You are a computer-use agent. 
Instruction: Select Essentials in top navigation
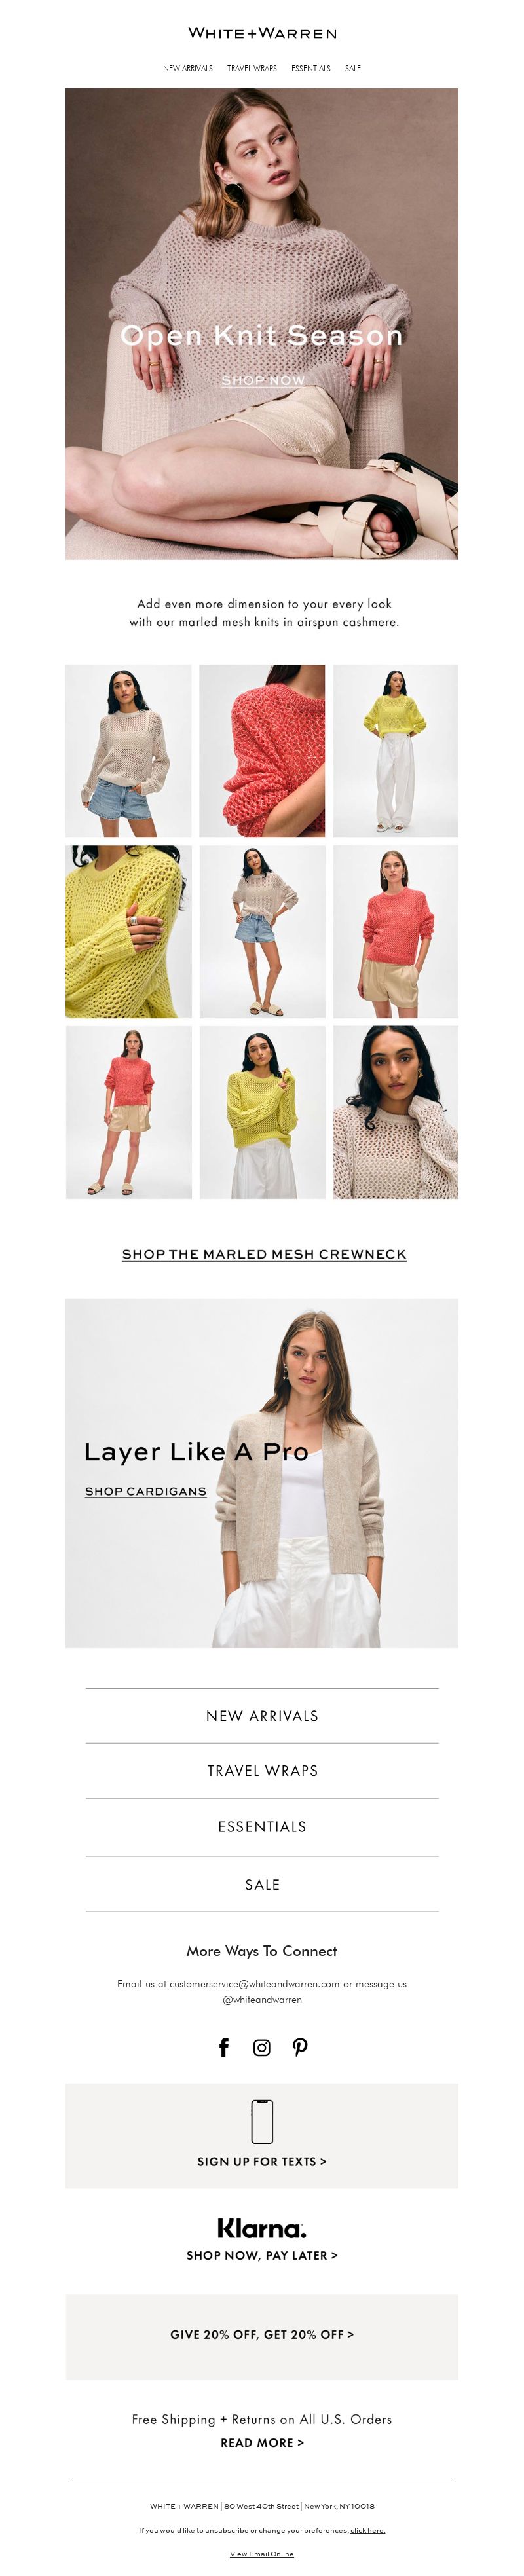point(311,69)
